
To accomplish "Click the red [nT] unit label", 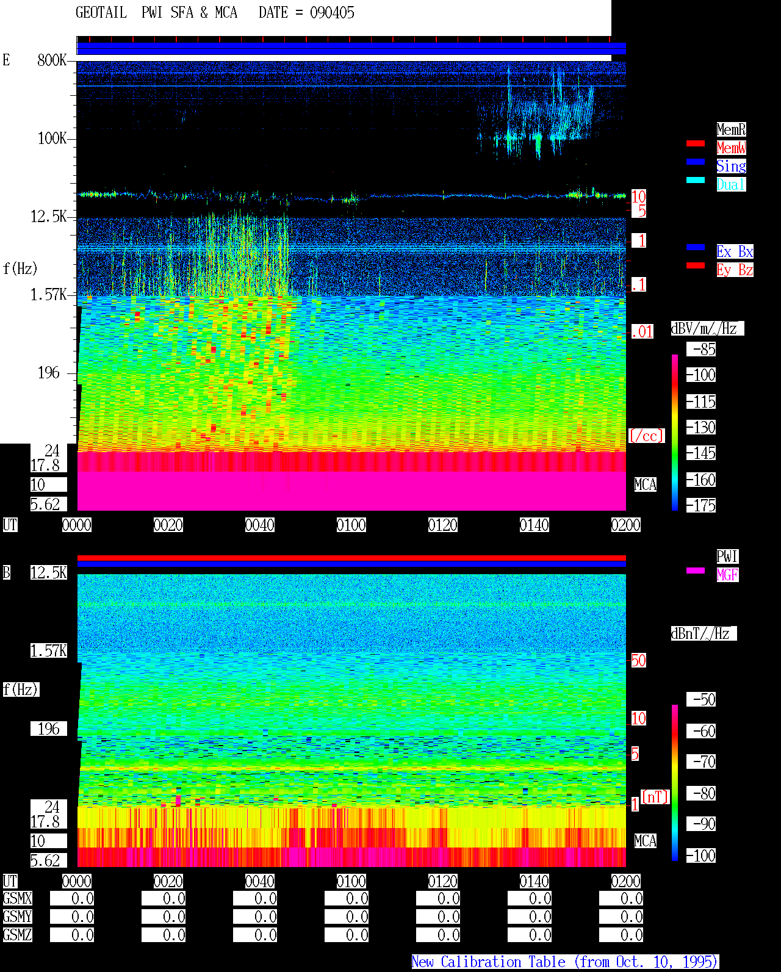I will [x=655, y=797].
